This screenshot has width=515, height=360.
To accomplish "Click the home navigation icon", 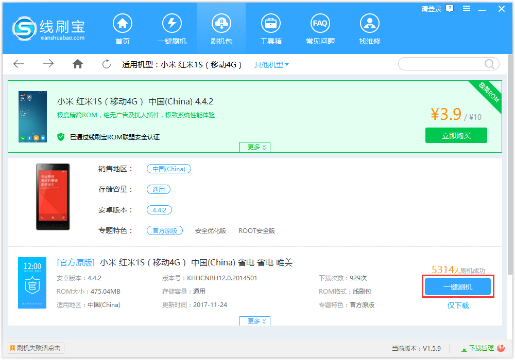I will pos(78,64).
